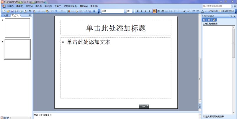Click the title placeholder 单击此处添加标题
This screenshot has height=119, width=237.
pos(116,27)
